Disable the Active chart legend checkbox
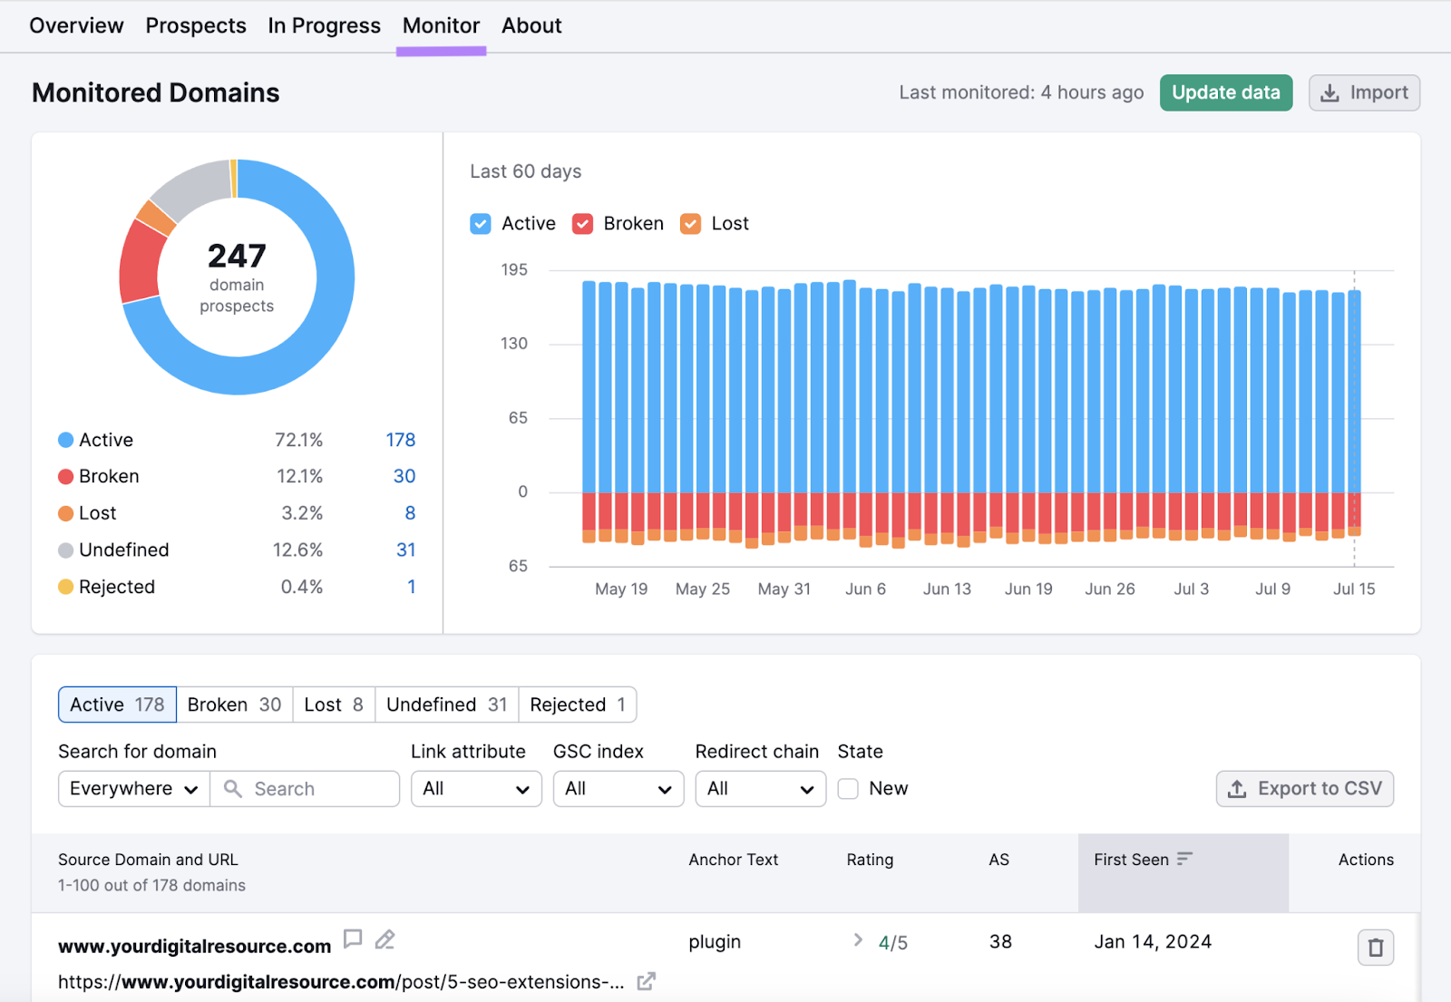 point(480,223)
